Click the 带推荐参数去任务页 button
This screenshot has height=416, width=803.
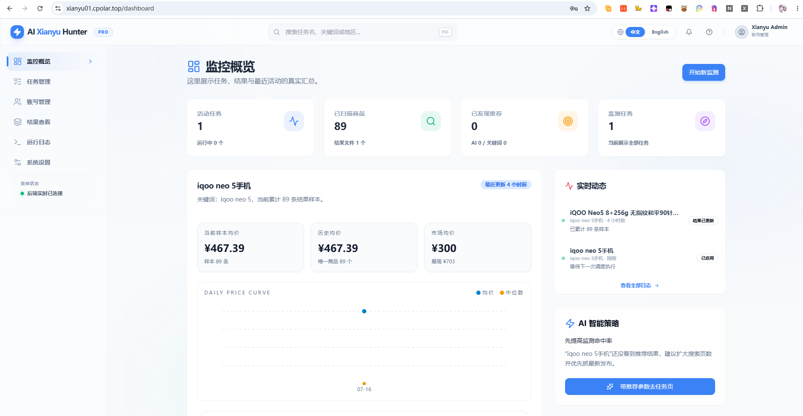coord(640,387)
